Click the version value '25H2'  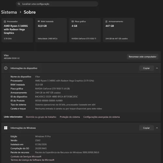point(38,141)
